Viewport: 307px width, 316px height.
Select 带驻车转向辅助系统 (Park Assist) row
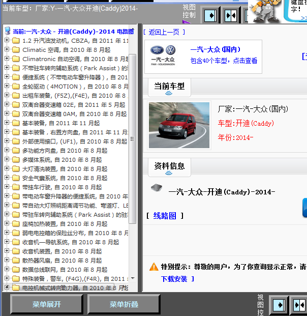[x=75, y=215]
